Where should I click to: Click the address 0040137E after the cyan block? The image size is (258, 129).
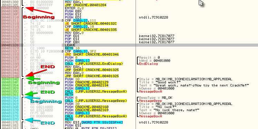click(10, 122)
